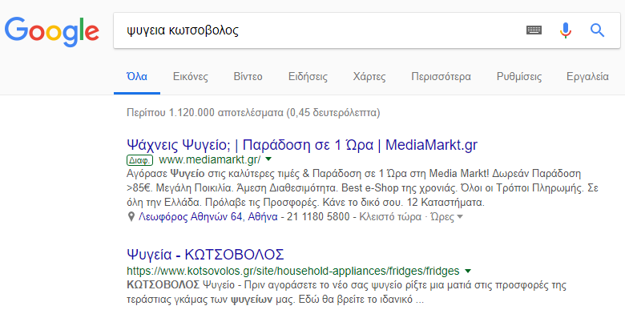Open the Ειδήσεις tab

308,77
